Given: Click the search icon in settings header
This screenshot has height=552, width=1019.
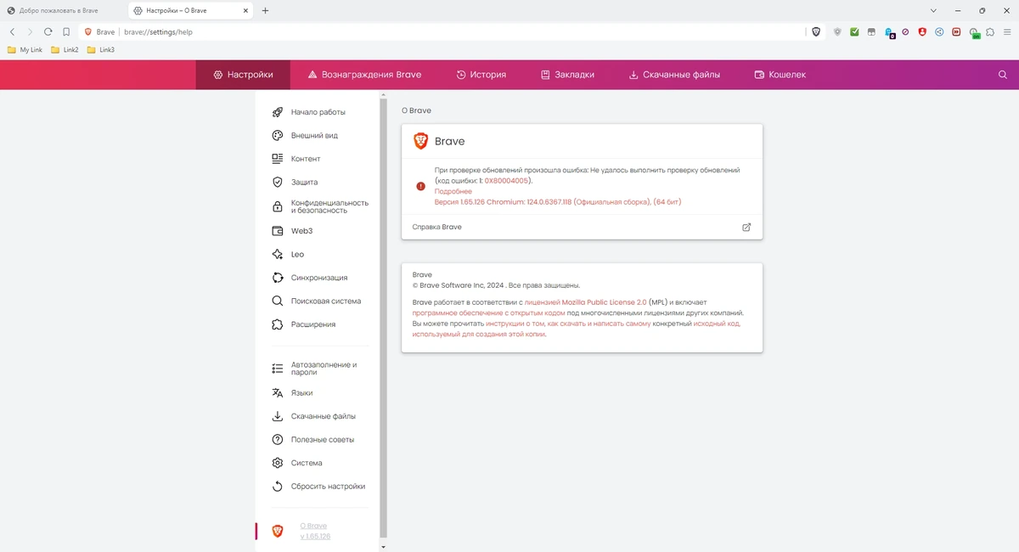Looking at the screenshot, I should (x=1003, y=75).
